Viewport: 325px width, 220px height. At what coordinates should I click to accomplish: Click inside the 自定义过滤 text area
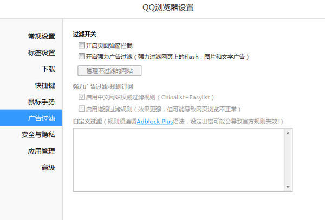pos(179,159)
